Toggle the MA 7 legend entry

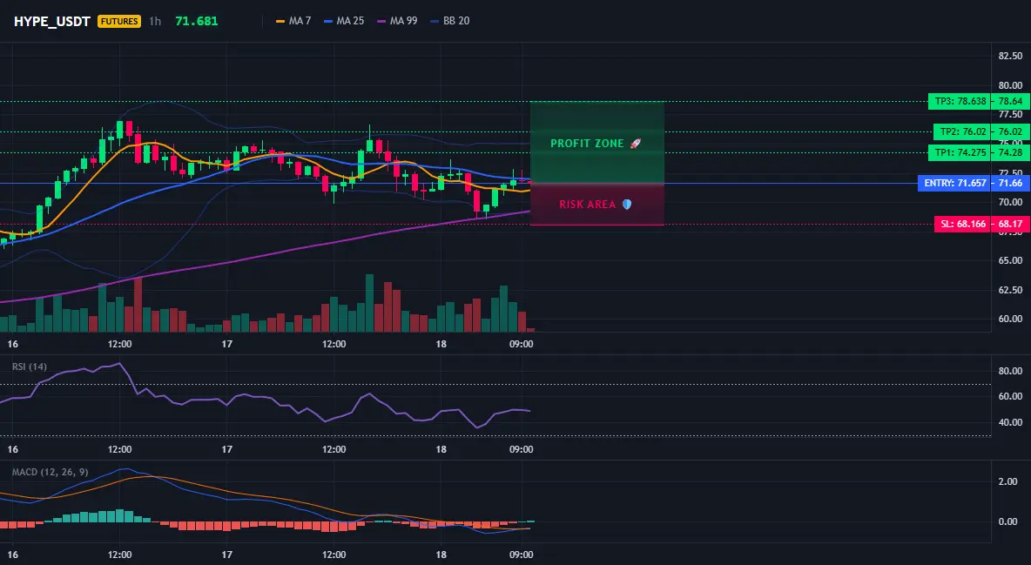click(293, 21)
